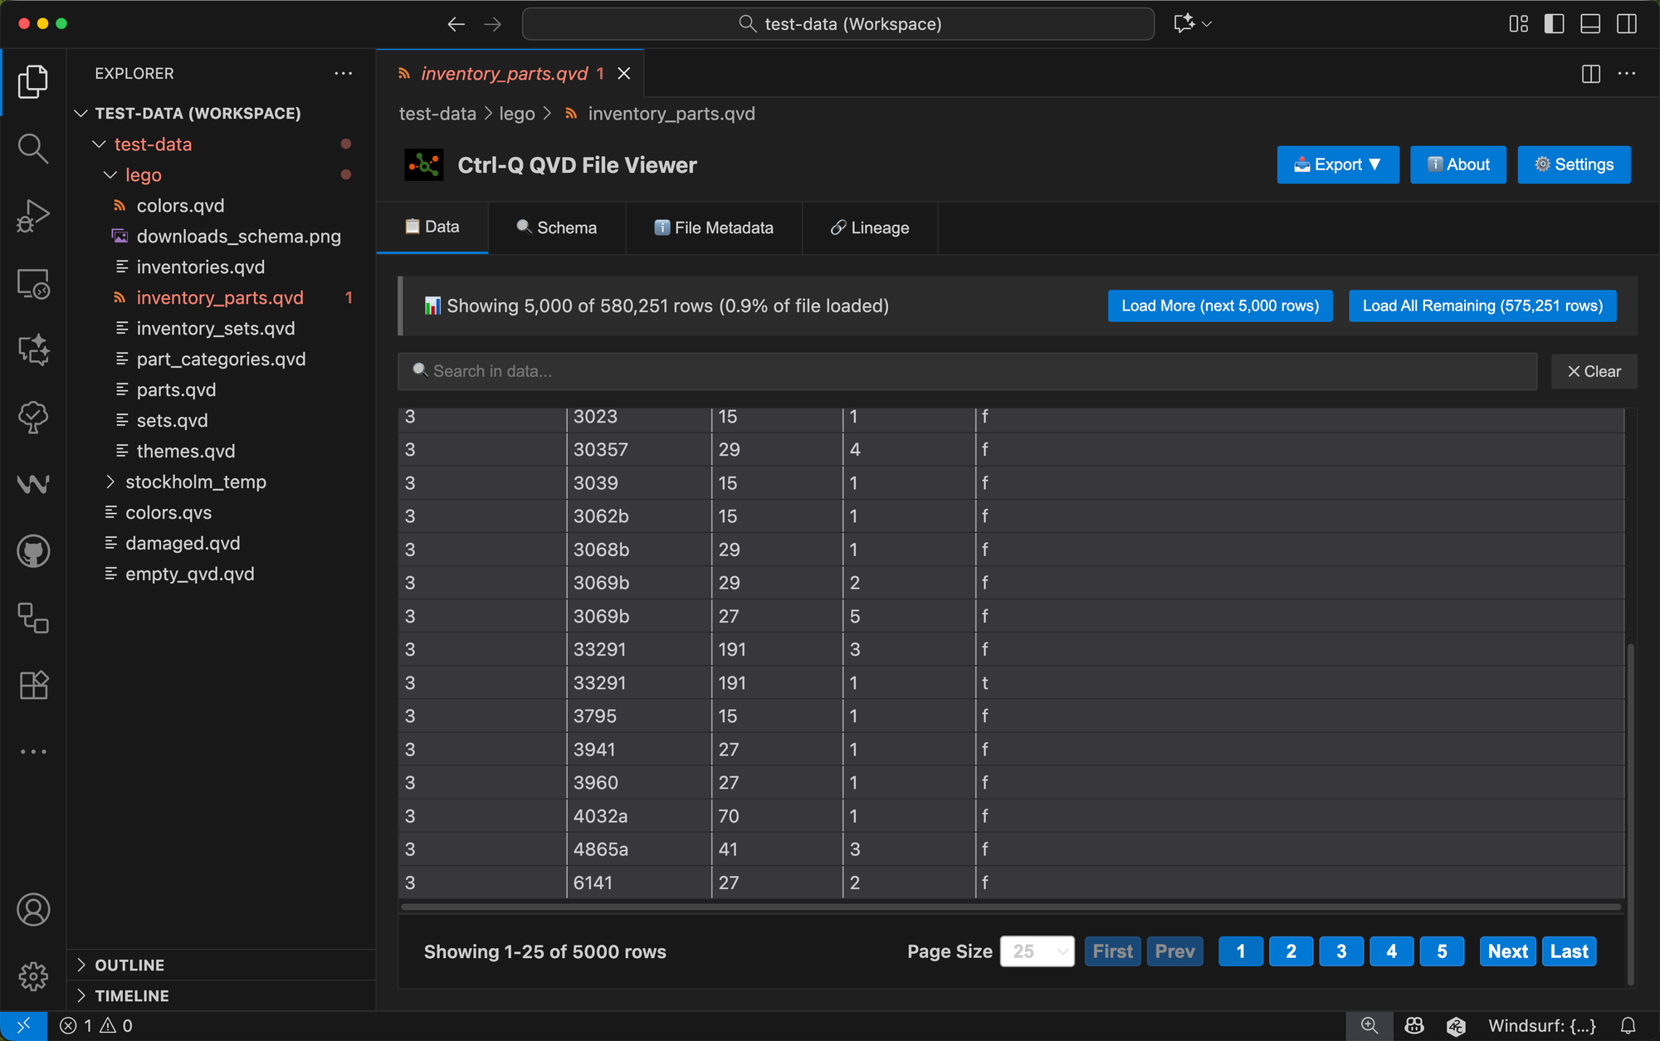The image size is (1660, 1041).
Task: Click the Search in data field
Action: [x=967, y=372]
